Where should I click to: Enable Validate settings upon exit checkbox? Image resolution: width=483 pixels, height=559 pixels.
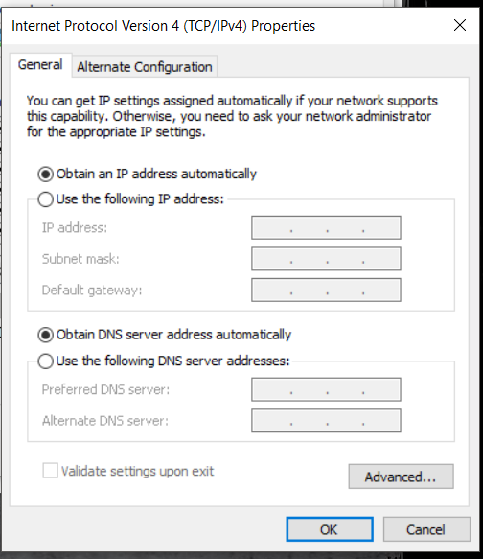(50, 471)
